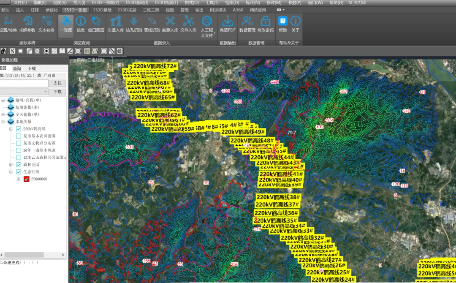Expand the 220kV鹤高线 tree node

pos(11,129)
